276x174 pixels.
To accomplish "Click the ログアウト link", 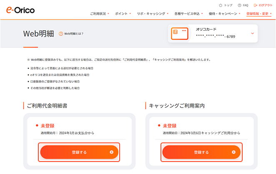I will (266, 5).
